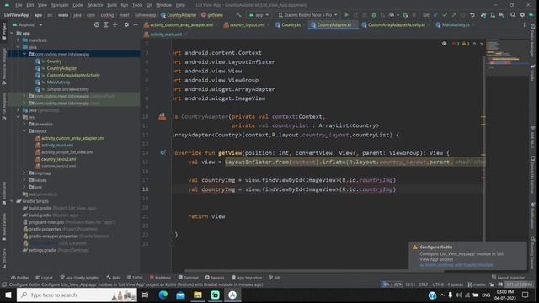Toggle the TODO tool window
This screenshot has width=539, height=303.
135,278
